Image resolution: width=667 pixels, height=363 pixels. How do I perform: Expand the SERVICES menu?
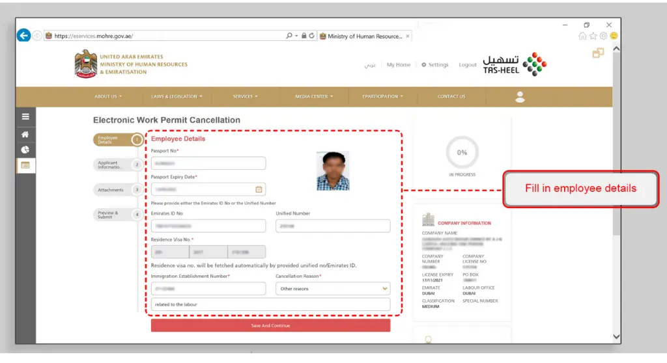pyautogui.click(x=245, y=96)
